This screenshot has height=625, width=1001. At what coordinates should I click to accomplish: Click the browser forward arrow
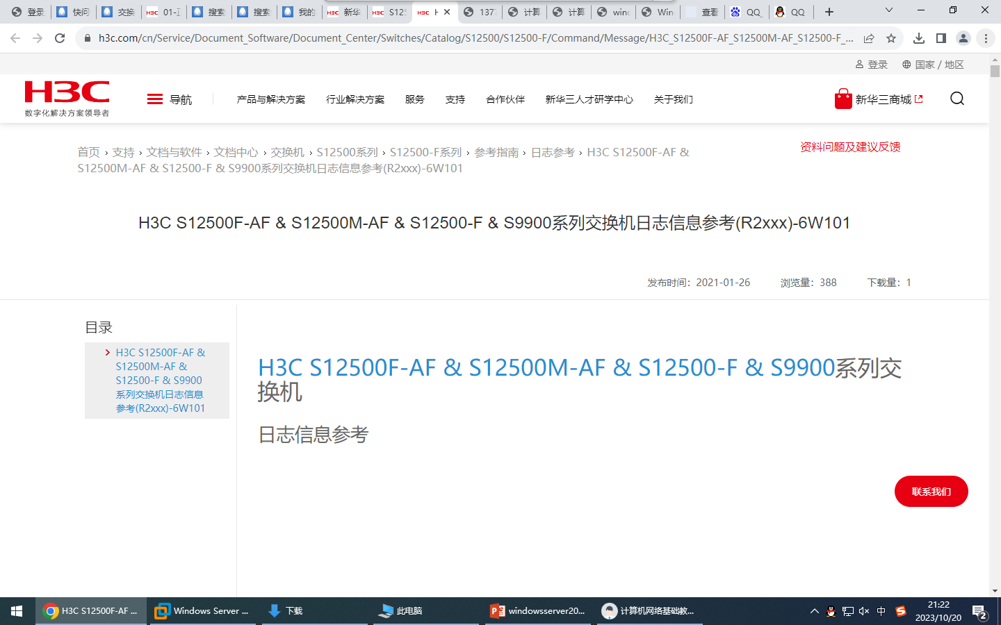point(38,38)
